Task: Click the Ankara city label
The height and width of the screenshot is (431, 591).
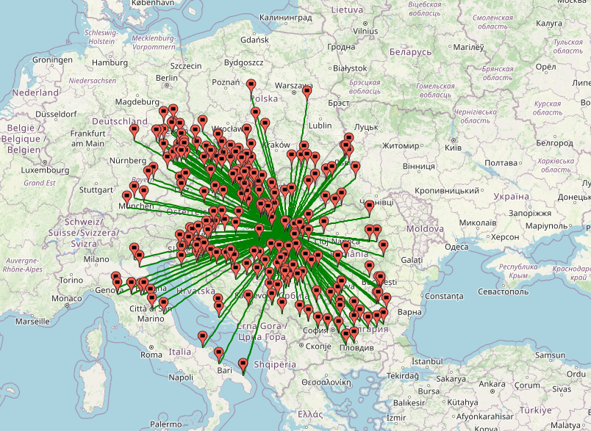Action: click(492, 384)
